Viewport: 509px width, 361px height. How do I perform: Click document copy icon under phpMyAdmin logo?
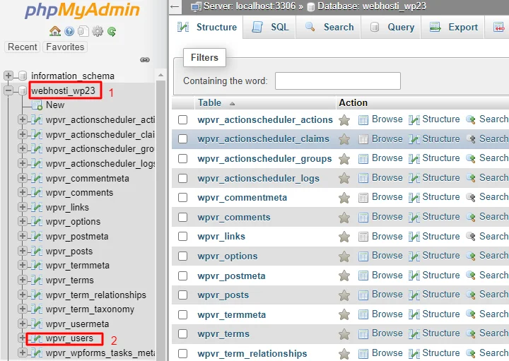coord(83,31)
